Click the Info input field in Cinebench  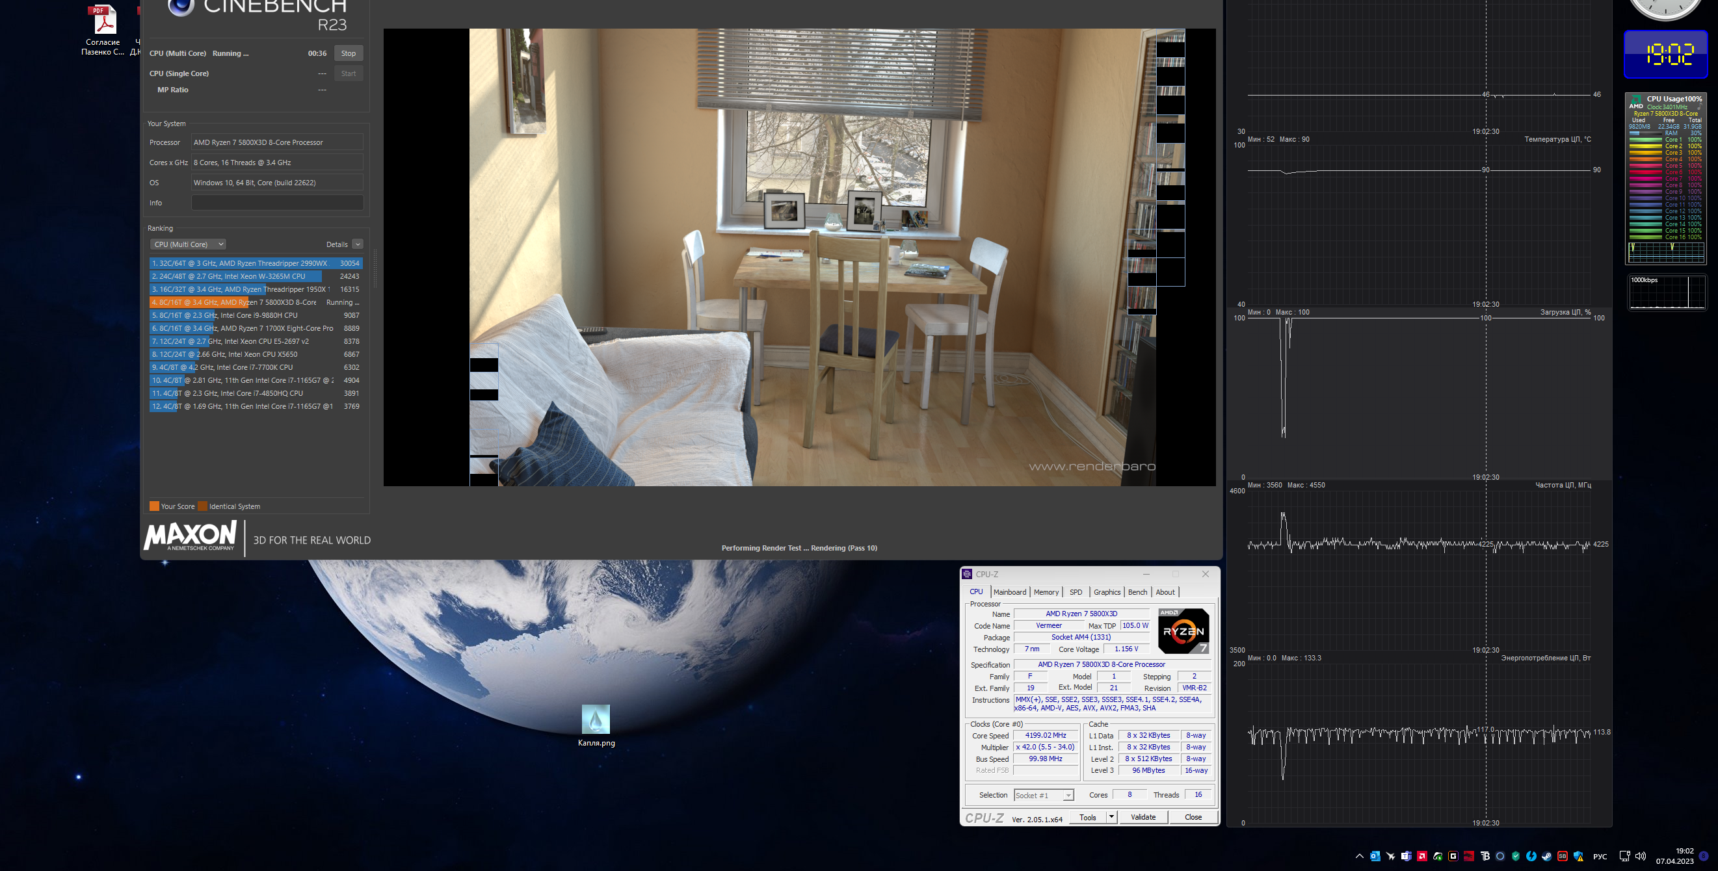(x=277, y=203)
